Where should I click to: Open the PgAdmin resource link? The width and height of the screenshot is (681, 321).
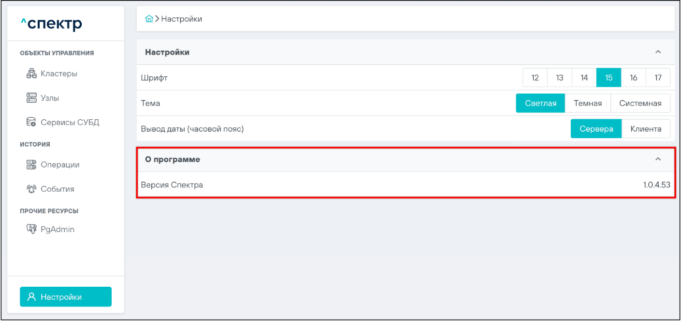click(57, 229)
